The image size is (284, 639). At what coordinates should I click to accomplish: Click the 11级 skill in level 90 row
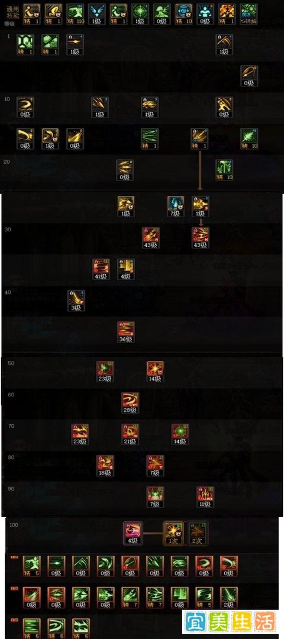pos(205,497)
